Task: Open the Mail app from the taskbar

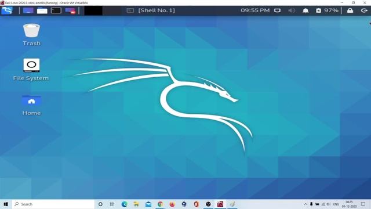Action: 148,204
